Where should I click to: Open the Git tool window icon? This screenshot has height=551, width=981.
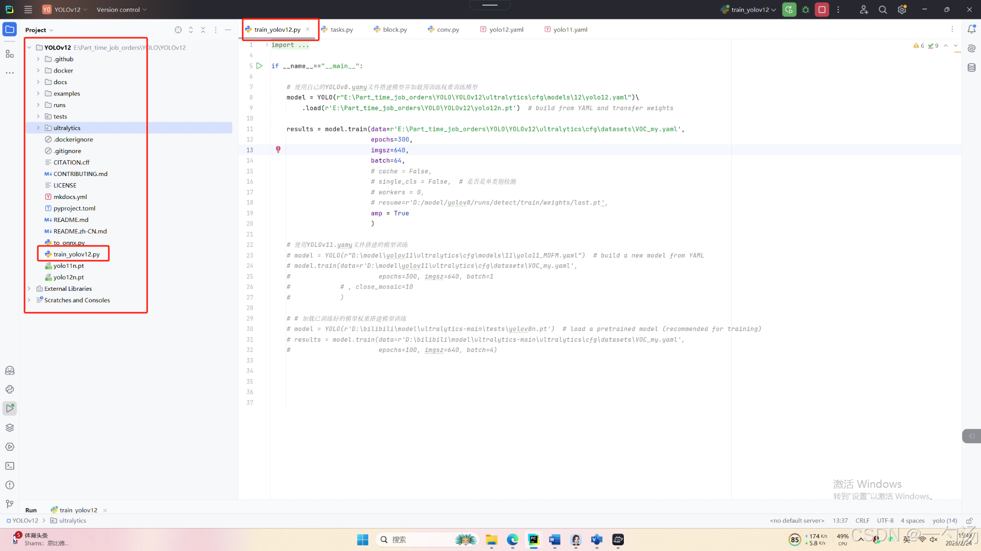[x=10, y=504]
